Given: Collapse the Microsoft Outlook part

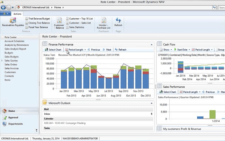Looking at the screenshot, I should [x=151, y=103].
